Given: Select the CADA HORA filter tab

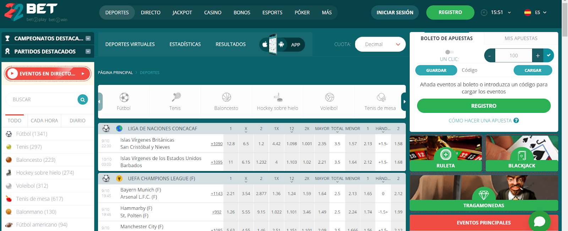Looking at the screenshot, I should 44,121.
